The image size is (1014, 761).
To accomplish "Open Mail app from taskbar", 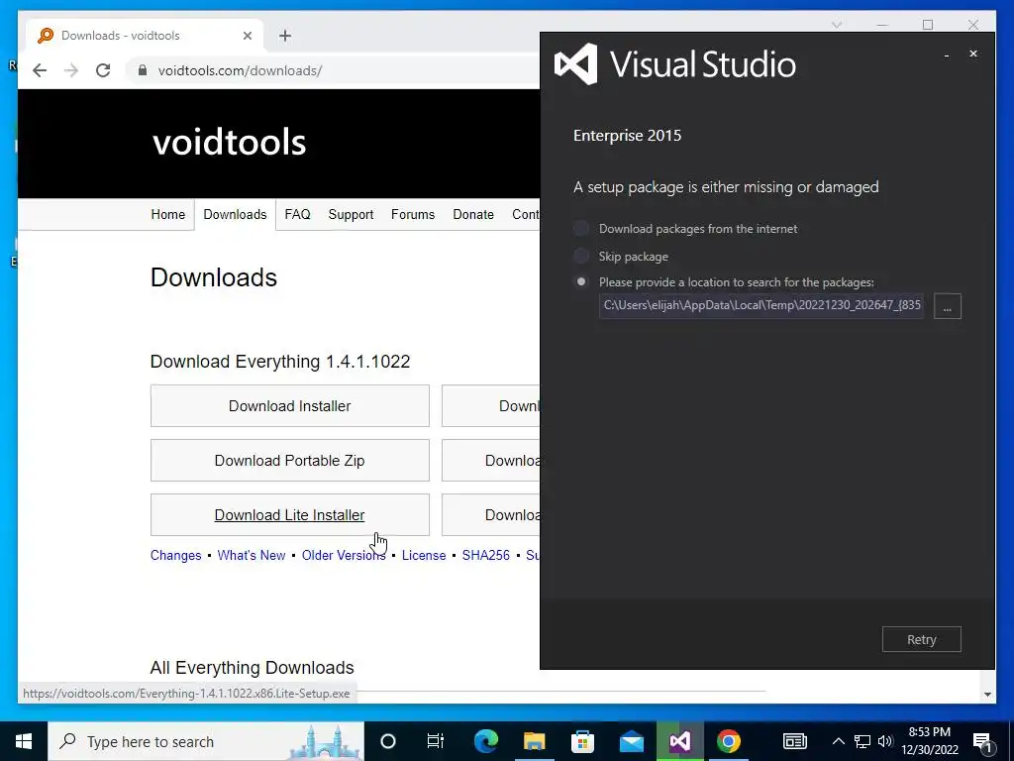I will click(631, 741).
